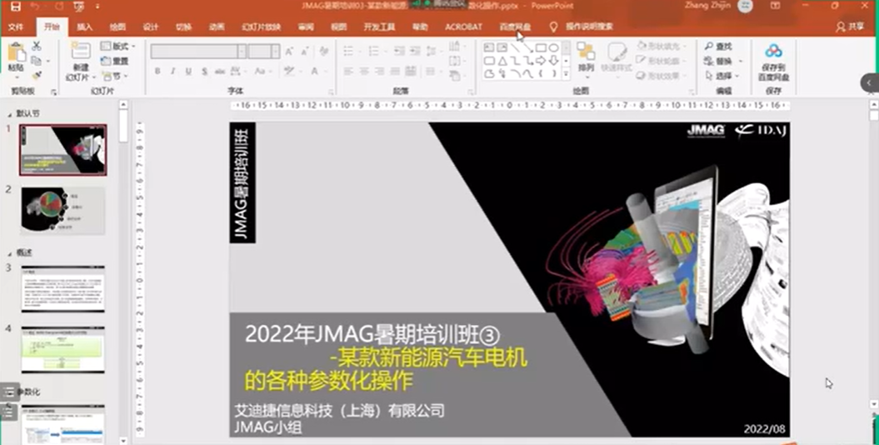
Task: Switch to the Animations (动画) tab
Action: coord(217,27)
